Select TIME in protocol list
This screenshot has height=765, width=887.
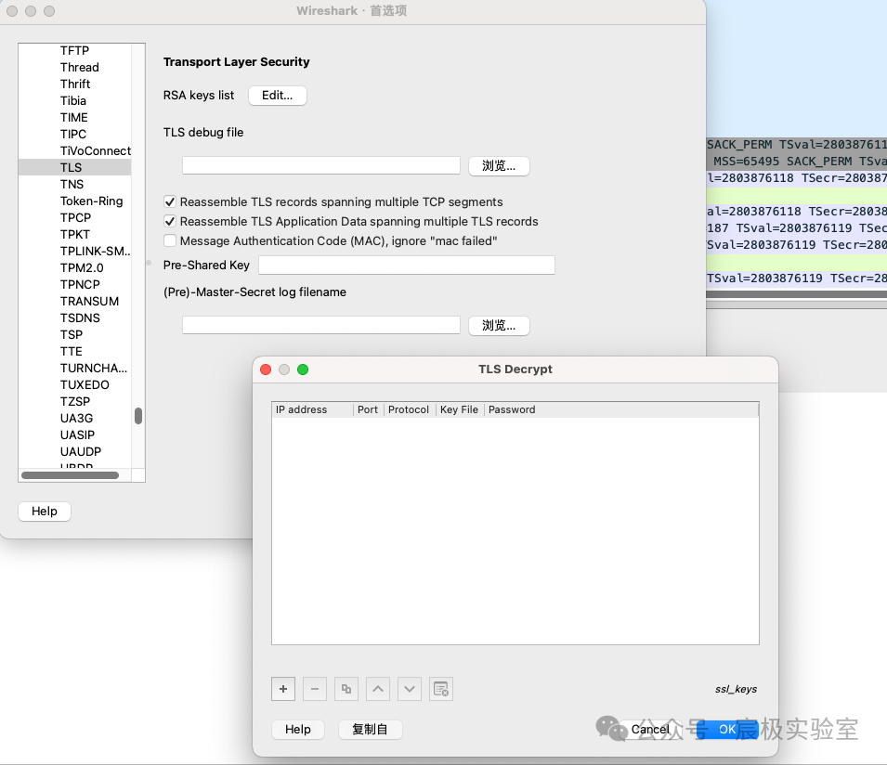coord(74,118)
